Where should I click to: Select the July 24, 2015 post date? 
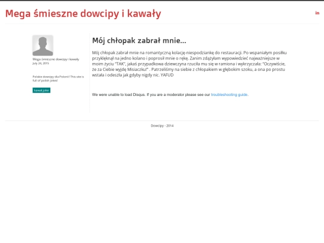tap(41, 64)
